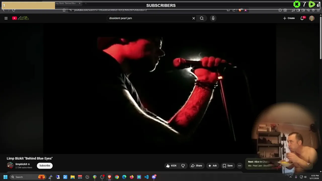Subscribe to the limpbizkit channel
The height and width of the screenshot is (181, 322).
click(45, 166)
